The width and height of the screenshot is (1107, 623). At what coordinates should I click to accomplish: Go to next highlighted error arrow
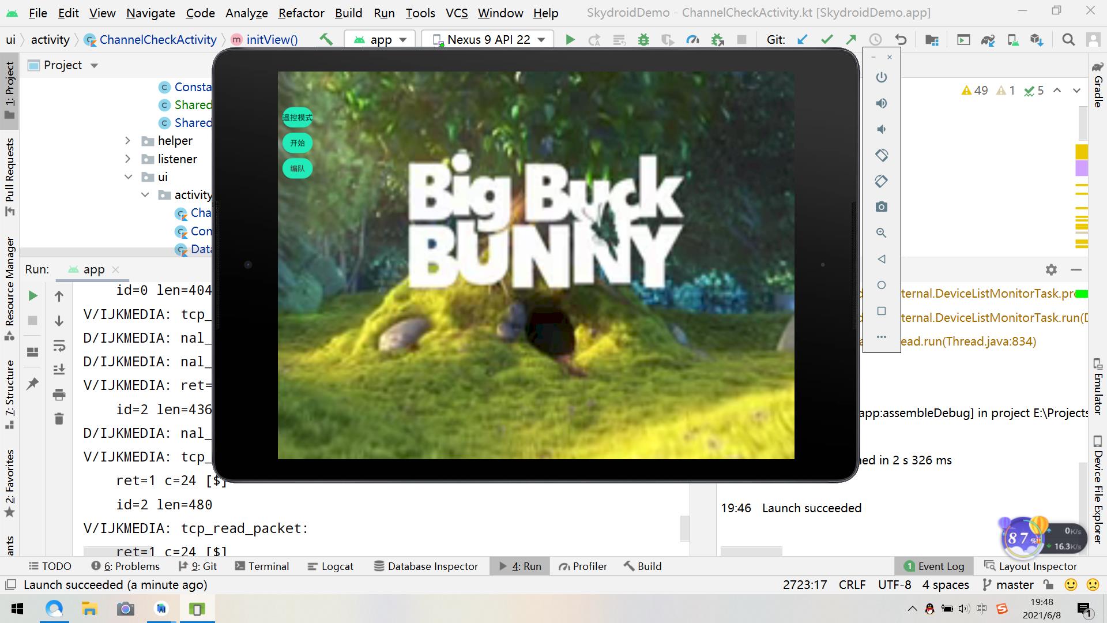1076,91
